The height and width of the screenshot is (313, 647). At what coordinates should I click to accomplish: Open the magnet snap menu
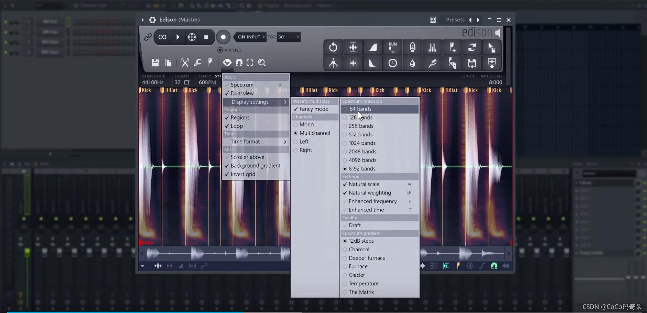pos(239,62)
